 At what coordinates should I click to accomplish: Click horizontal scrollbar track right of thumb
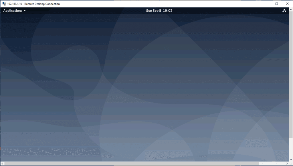tap(272, 163)
